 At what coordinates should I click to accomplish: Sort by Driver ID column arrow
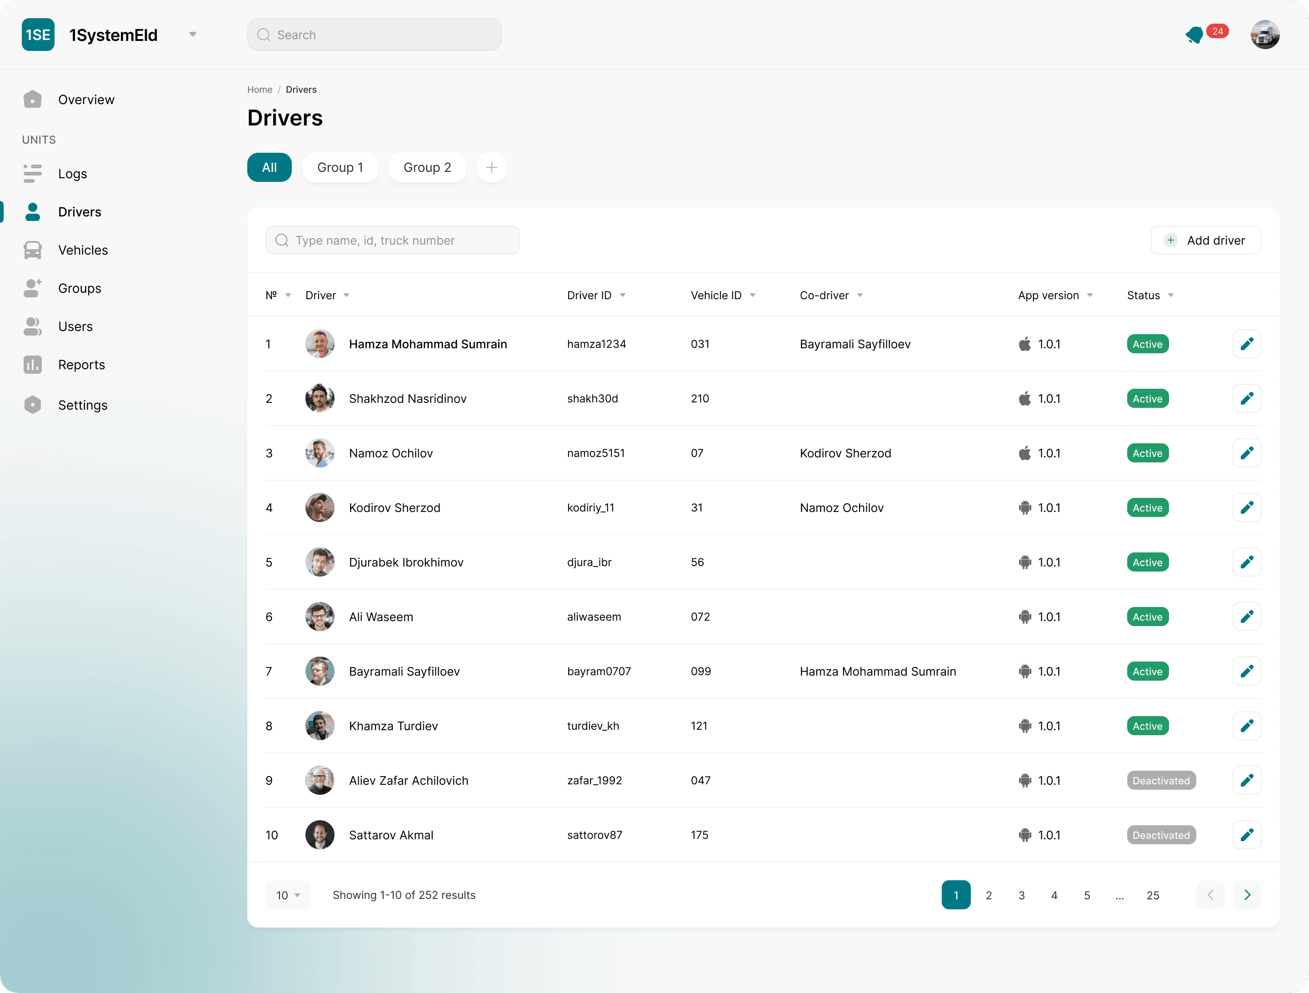623,296
